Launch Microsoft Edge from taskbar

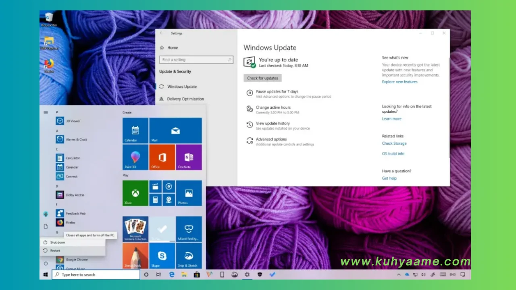point(171,275)
